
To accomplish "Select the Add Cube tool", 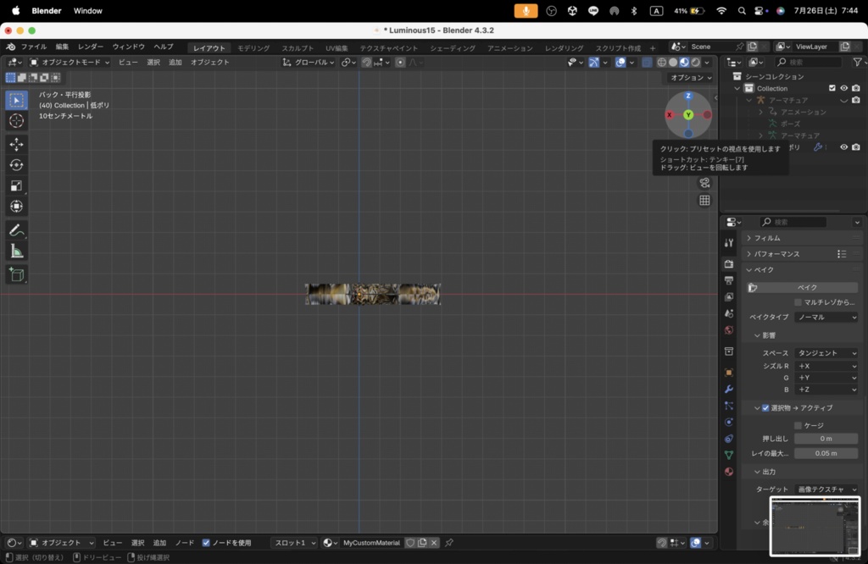I will pos(16,274).
